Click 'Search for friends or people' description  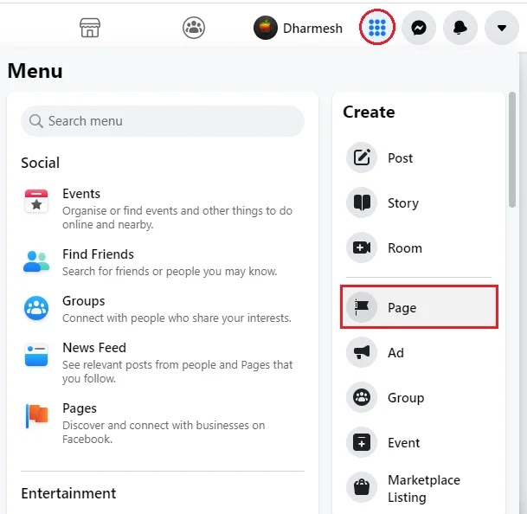(x=170, y=272)
